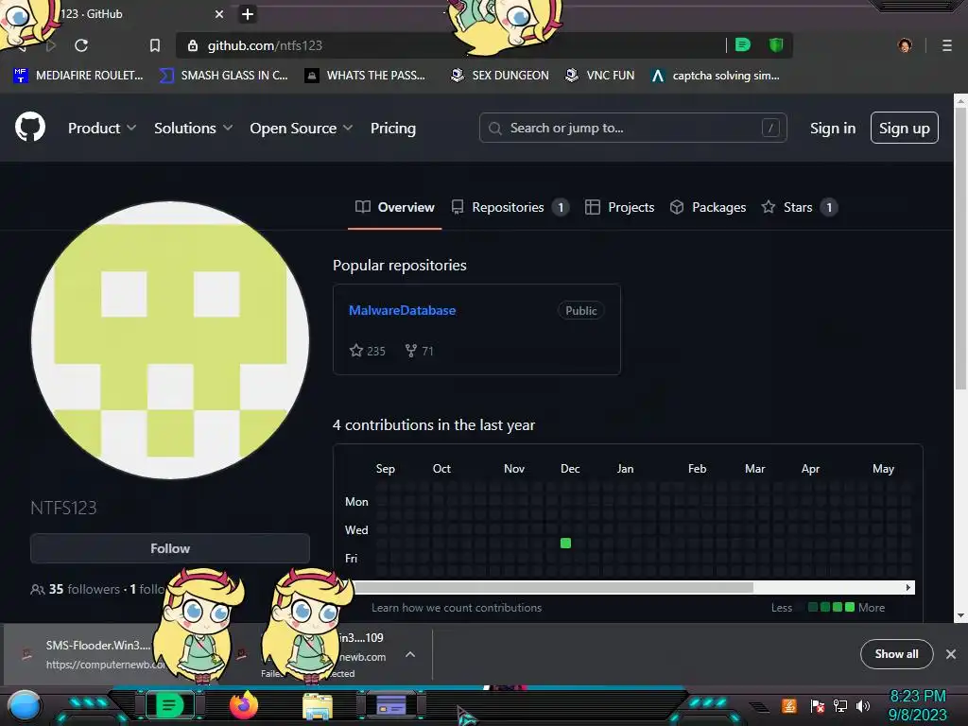Switch to the Packages tab
The image size is (968, 726).
[x=708, y=207]
